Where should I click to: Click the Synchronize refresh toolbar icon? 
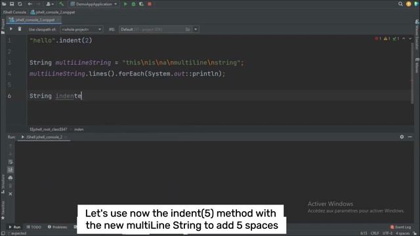coord(20,4)
